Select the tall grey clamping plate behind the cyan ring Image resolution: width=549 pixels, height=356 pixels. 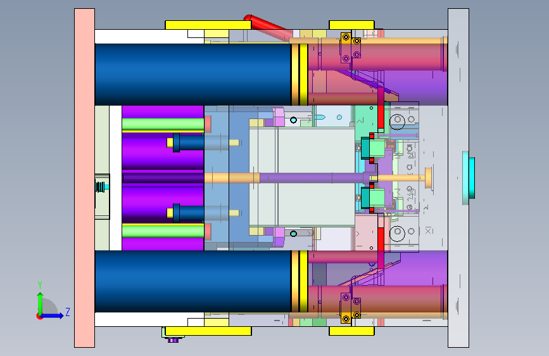(x=458, y=178)
